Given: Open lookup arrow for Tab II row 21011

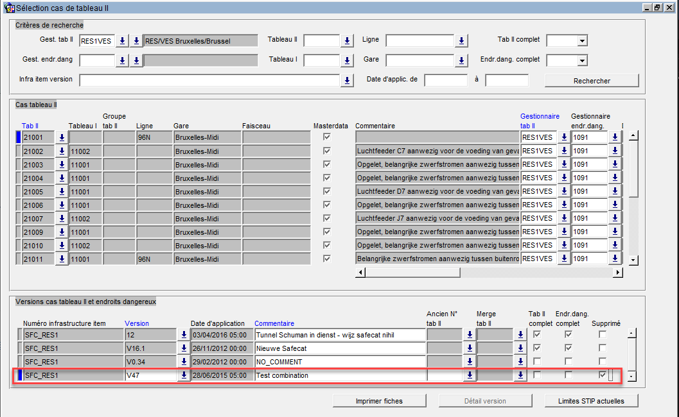Looking at the screenshot, I should [x=62, y=259].
